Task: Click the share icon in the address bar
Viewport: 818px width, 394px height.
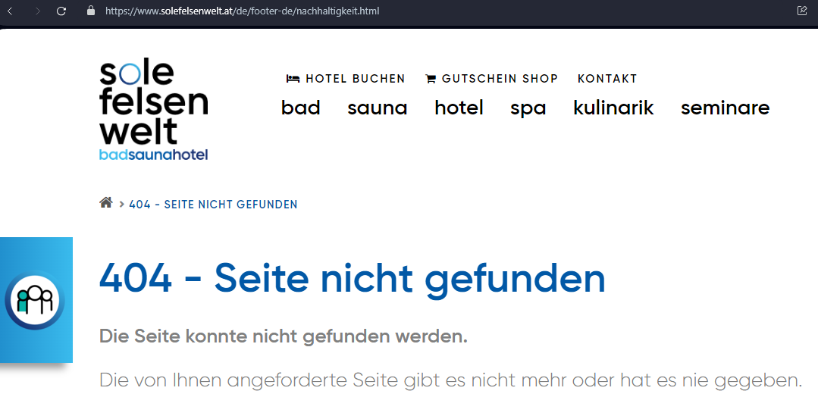Action: (x=802, y=11)
